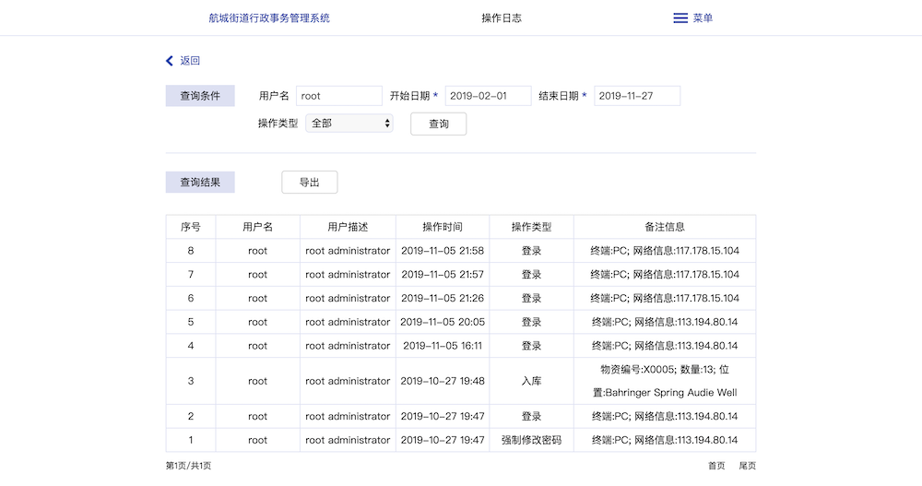Click the 操作类型 column header
The width and height of the screenshot is (922, 486).
coord(532,227)
